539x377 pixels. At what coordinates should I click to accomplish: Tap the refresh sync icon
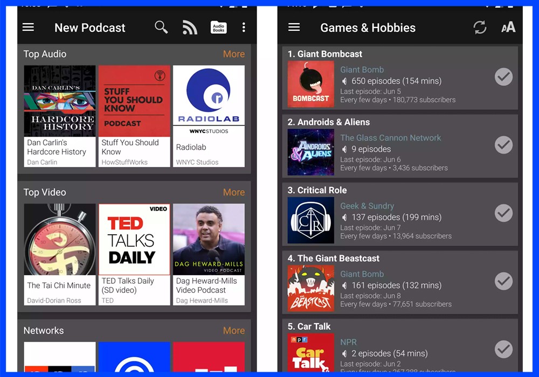[480, 27]
